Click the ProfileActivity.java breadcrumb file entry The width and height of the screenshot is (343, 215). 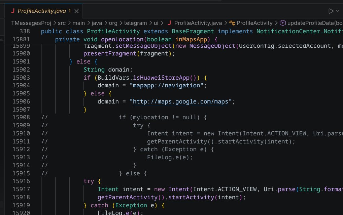[198, 23]
